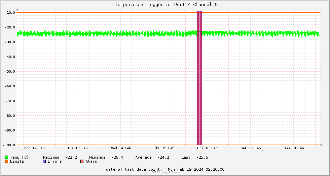The height and width of the screenshot is (176, 330).
Task: Click the -100.0 y-axis label
Action: coord(9,145)
